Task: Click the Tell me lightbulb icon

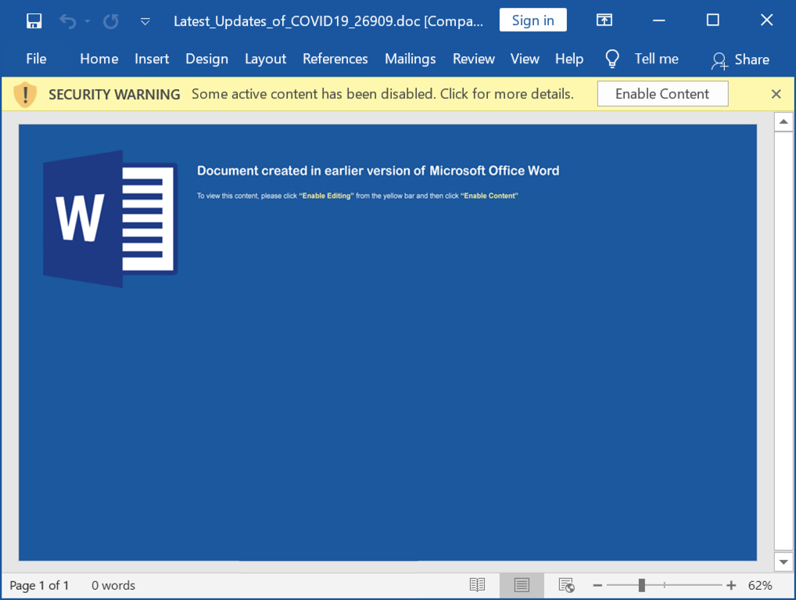Action: click(x=612, y=59)
